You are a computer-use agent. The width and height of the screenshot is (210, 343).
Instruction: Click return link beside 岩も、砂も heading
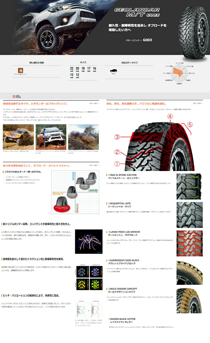coord(198,103)
